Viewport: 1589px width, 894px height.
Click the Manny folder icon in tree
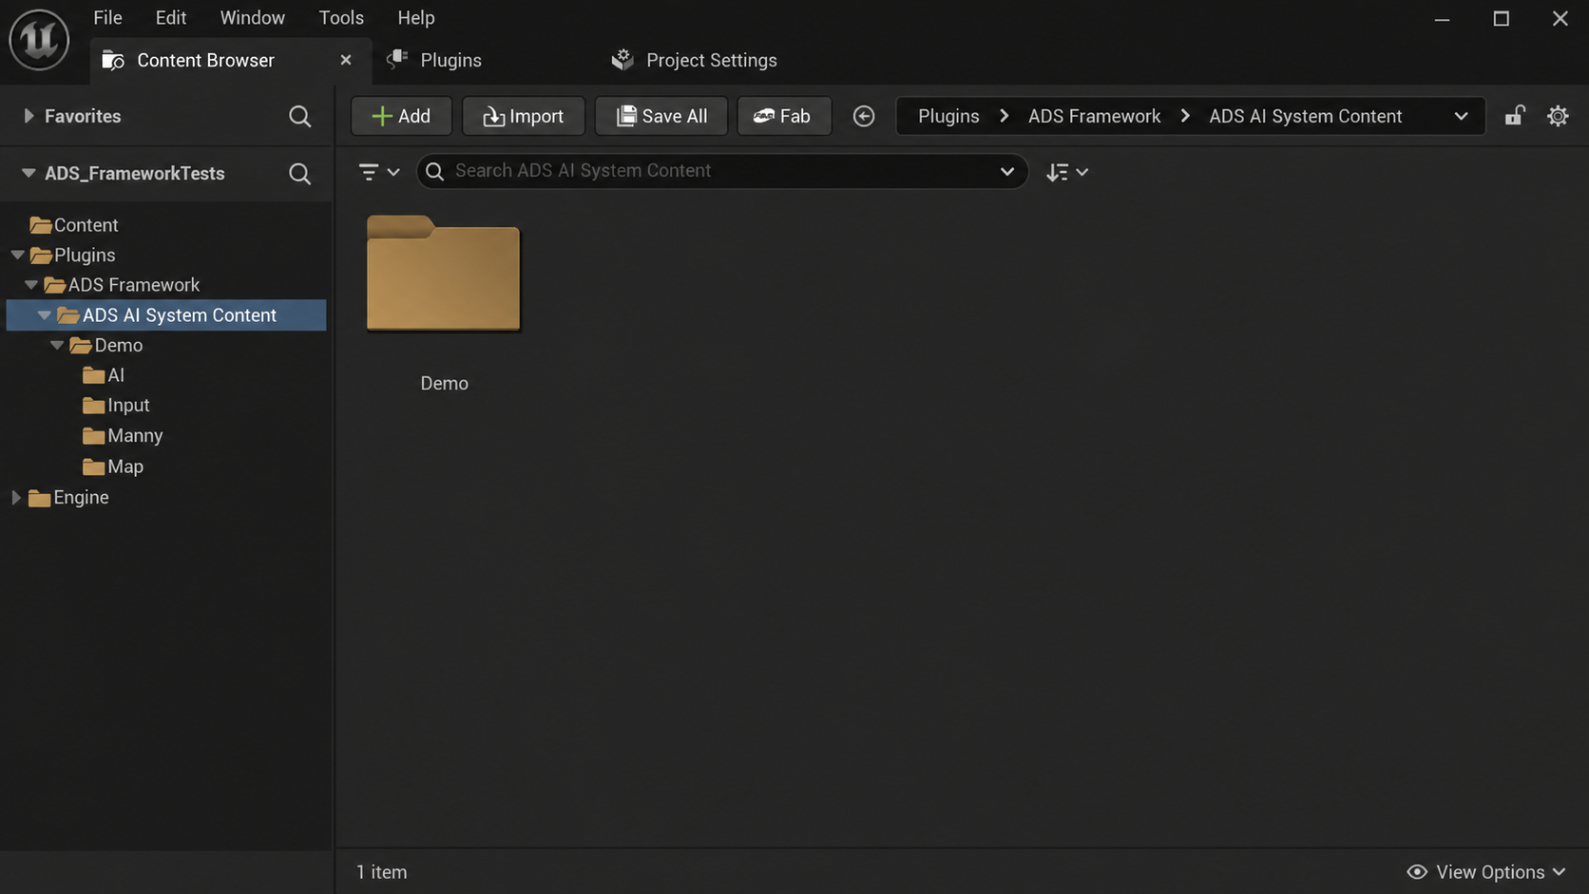[93, 436]
